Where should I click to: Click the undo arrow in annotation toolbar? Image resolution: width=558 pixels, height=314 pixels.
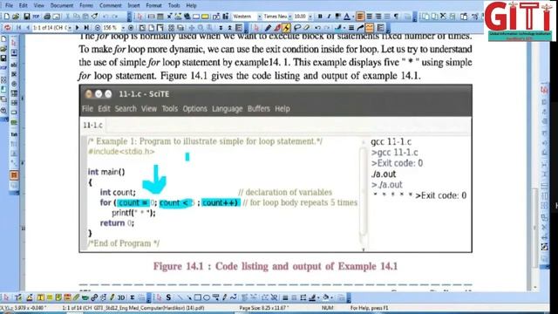click(x=317, y=27)
